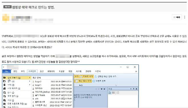Screen dimensions: 188x108
Task: Click the 목록 list button
Action: pos(177,17)
